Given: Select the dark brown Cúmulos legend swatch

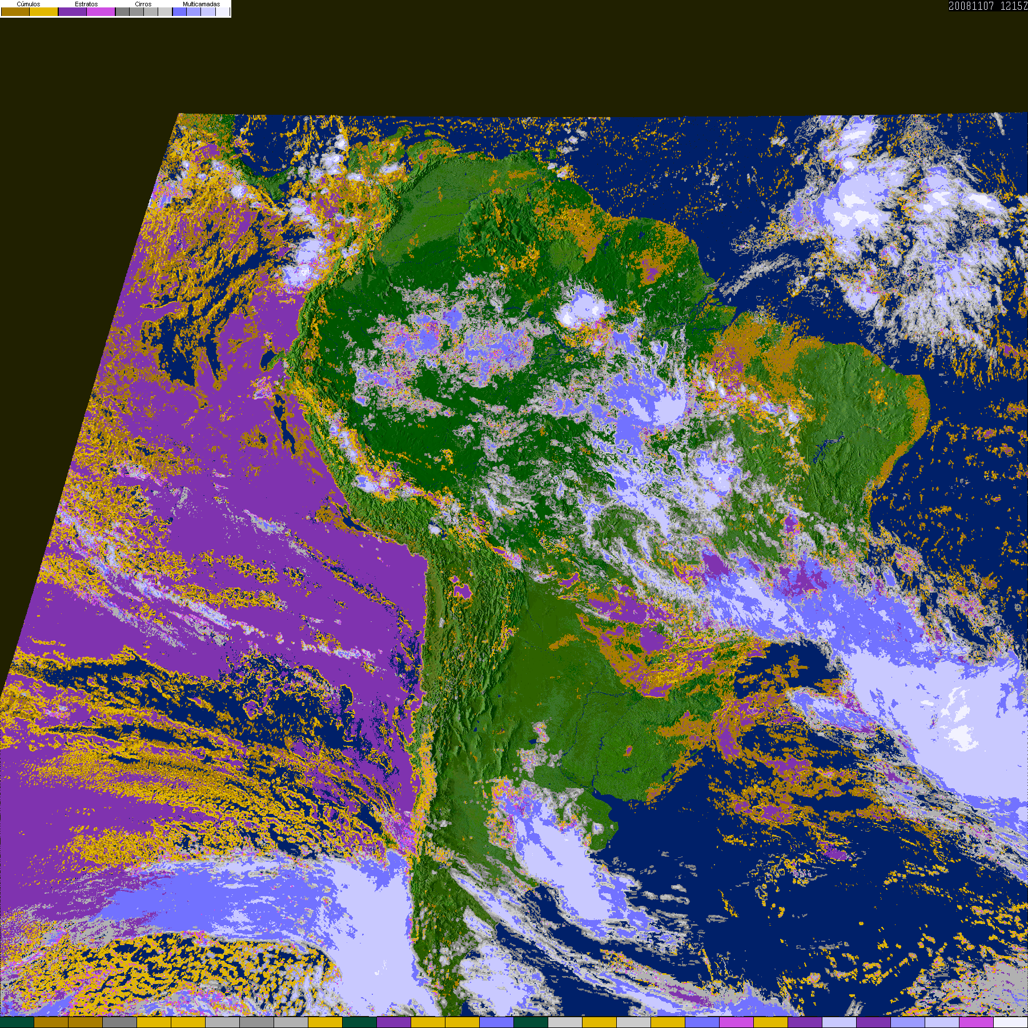Looking at the screenshot, I should [15, 11].
